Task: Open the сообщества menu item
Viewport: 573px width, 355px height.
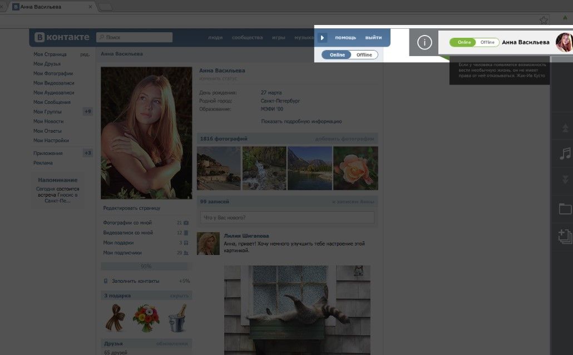Action: pos(247,38)
